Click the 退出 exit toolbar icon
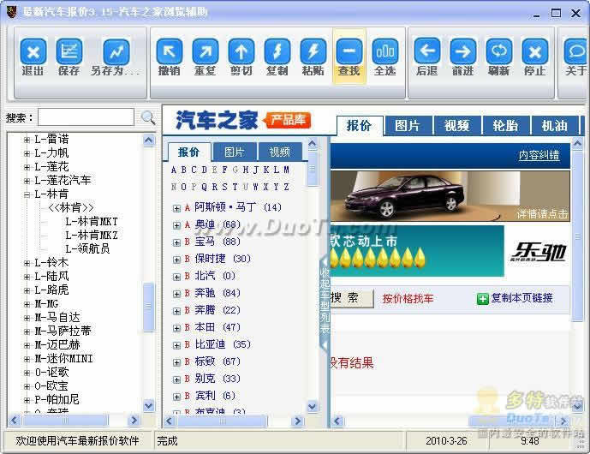590x454 pixels. (x=33, y=51)
